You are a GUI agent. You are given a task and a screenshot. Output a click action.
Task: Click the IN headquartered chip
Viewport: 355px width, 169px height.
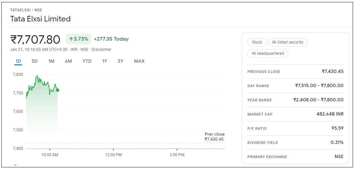pos(268,53)
